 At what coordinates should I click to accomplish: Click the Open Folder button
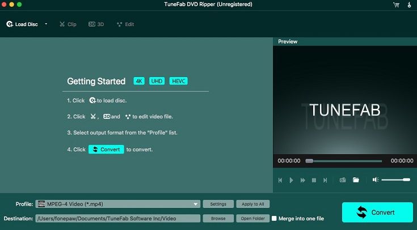[x=253, y=218]
